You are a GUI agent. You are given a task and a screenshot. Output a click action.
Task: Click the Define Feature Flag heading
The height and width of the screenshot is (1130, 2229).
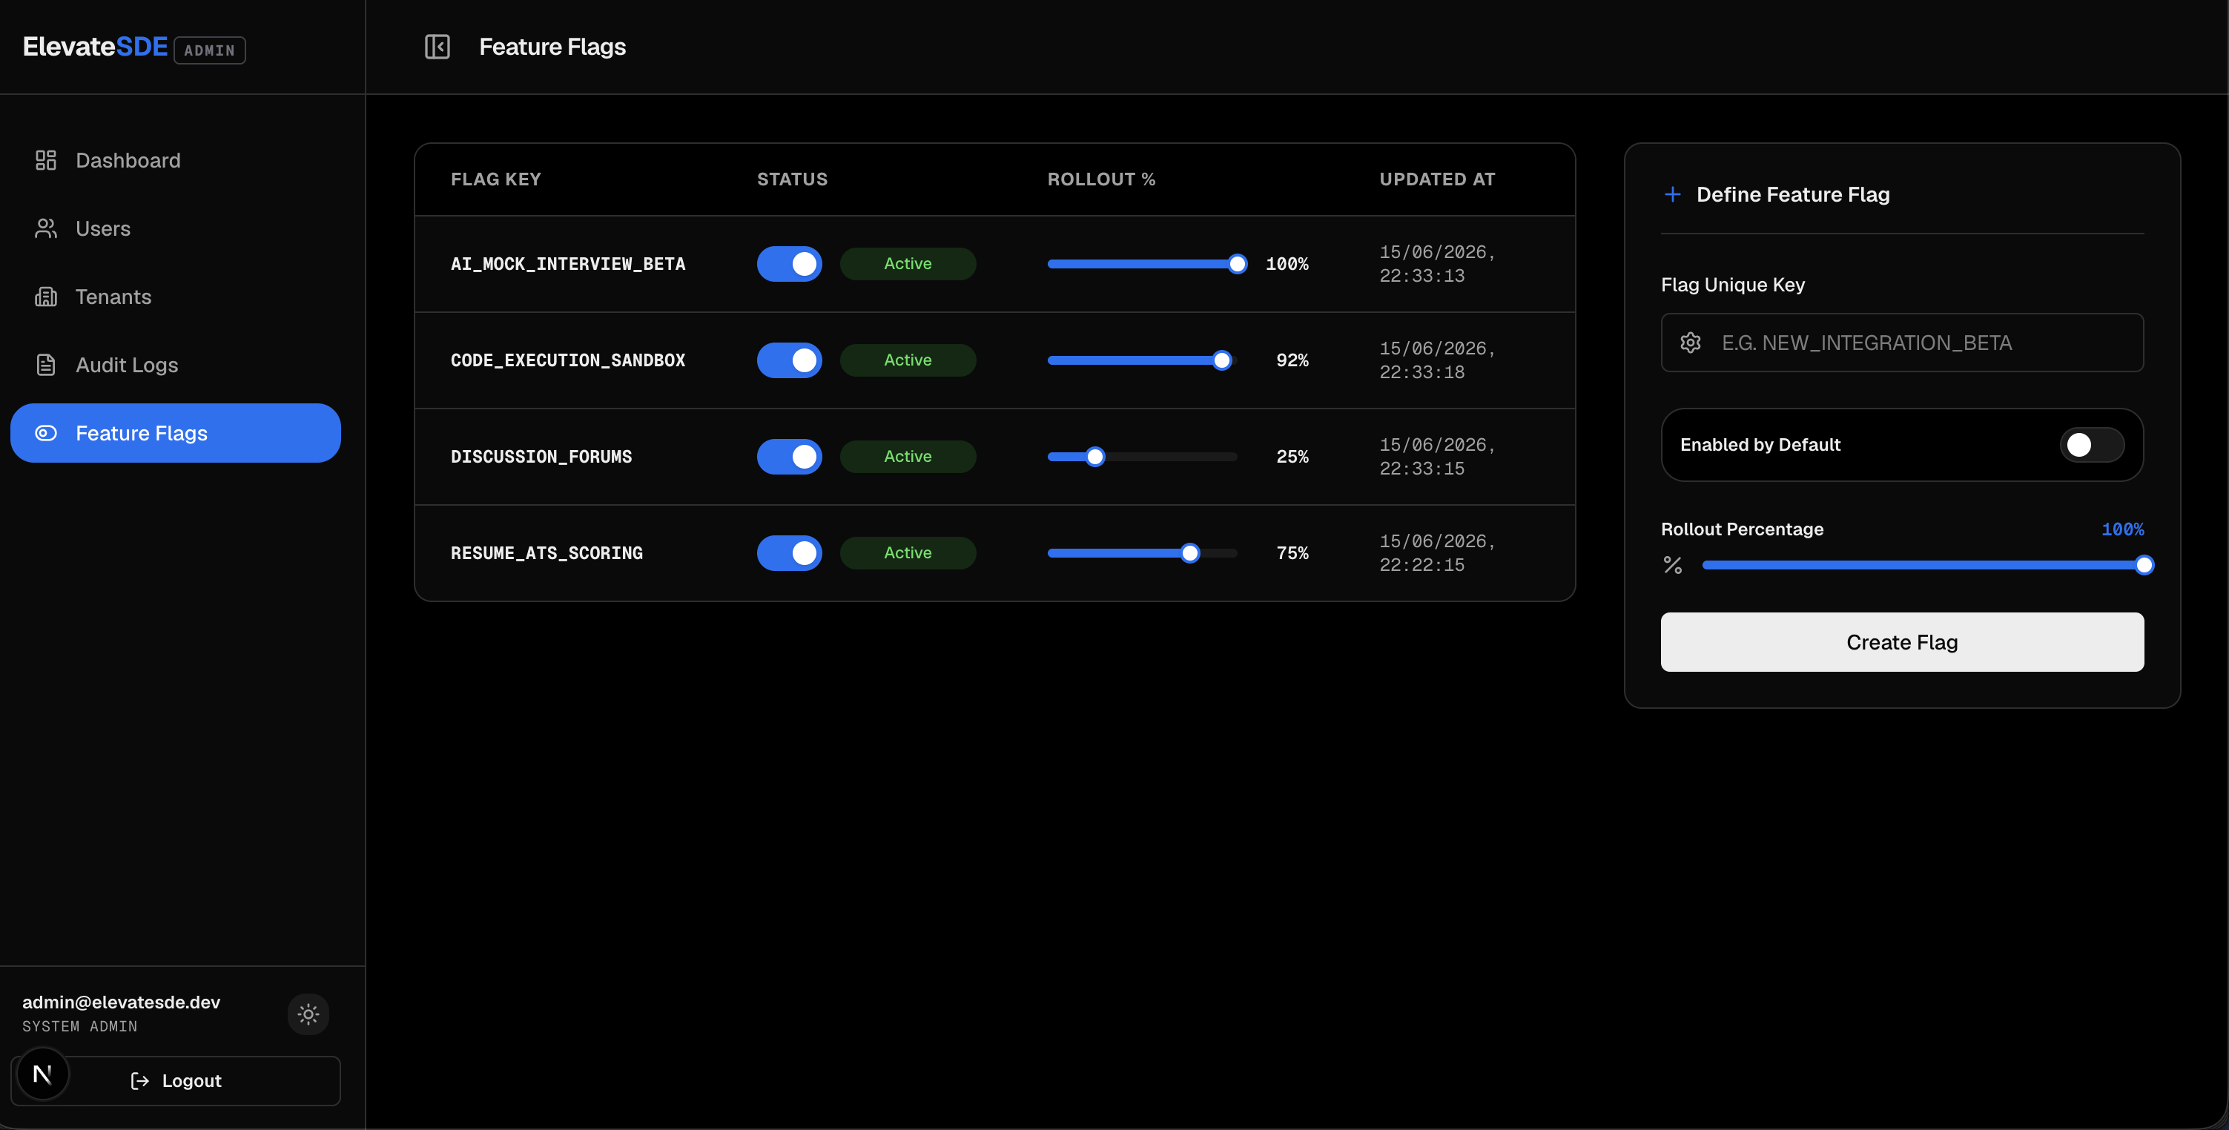[x=1793, y=195]
